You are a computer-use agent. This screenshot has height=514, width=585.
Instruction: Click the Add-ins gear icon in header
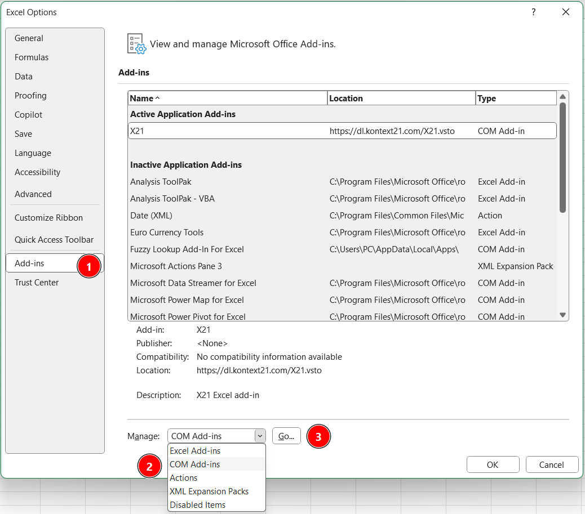[x=137, y=44]
